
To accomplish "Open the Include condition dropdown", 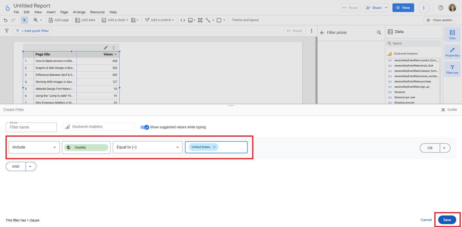I will 34,147.
